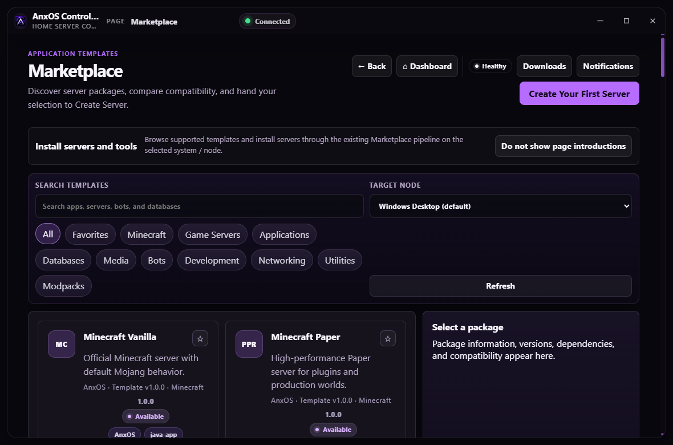673x445 pixels.
Task: Click Do not show page introductions
Action: tap(563, 146)
